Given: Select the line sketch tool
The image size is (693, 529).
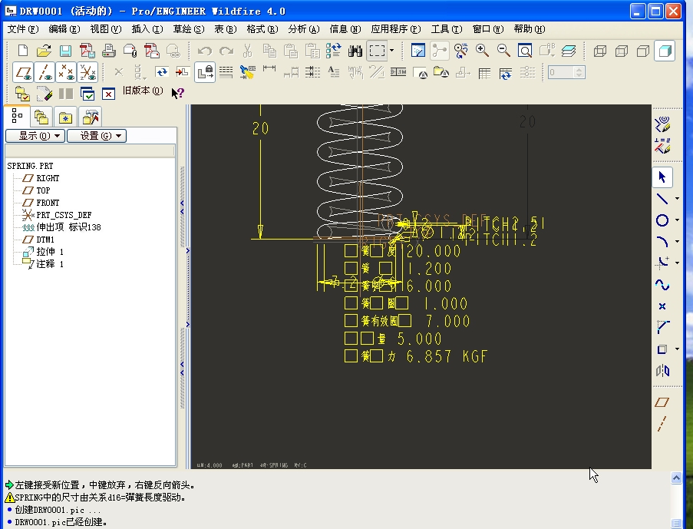Looking at the screenshot, I should coord(662,199).
